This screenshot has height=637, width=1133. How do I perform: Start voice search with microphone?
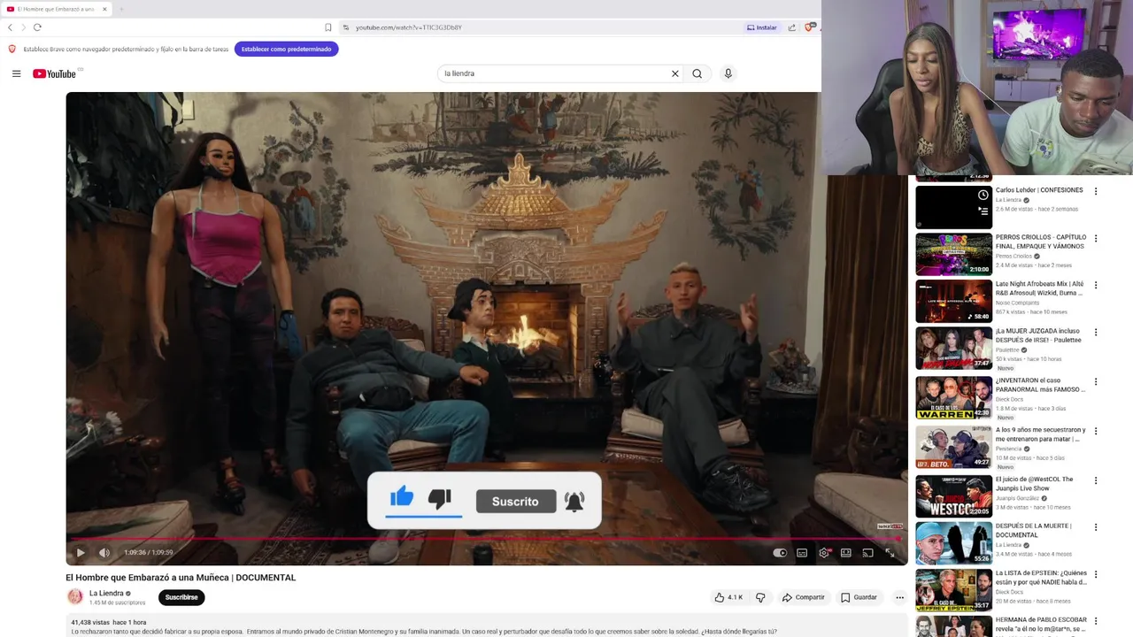coord(728,73)
